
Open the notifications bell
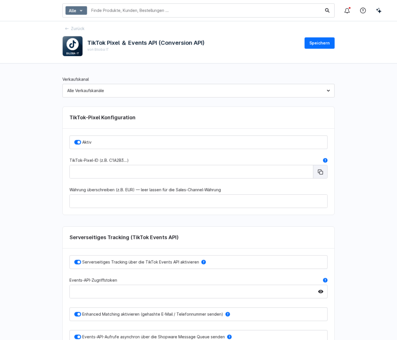347,10
